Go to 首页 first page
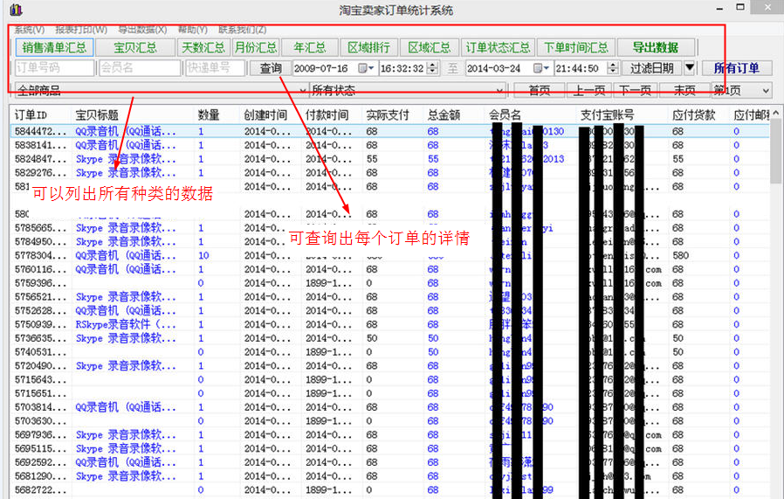 [x=539, y=90]
